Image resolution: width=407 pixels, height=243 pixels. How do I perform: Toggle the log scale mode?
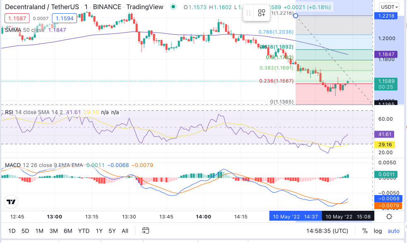(378, 231)
